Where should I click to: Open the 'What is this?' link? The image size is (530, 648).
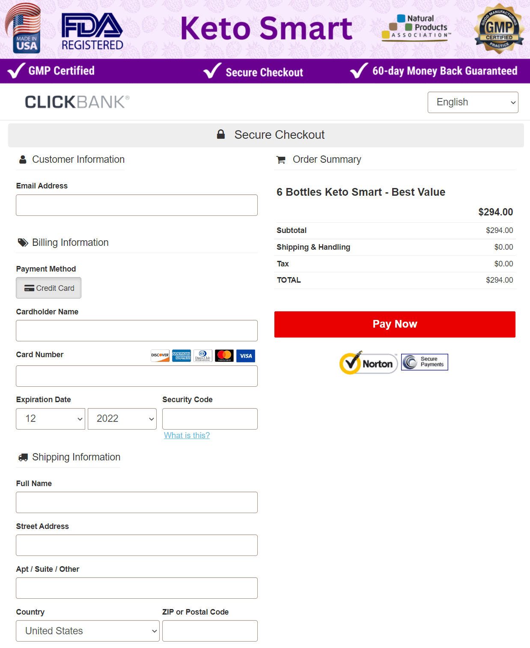(187, 436)
